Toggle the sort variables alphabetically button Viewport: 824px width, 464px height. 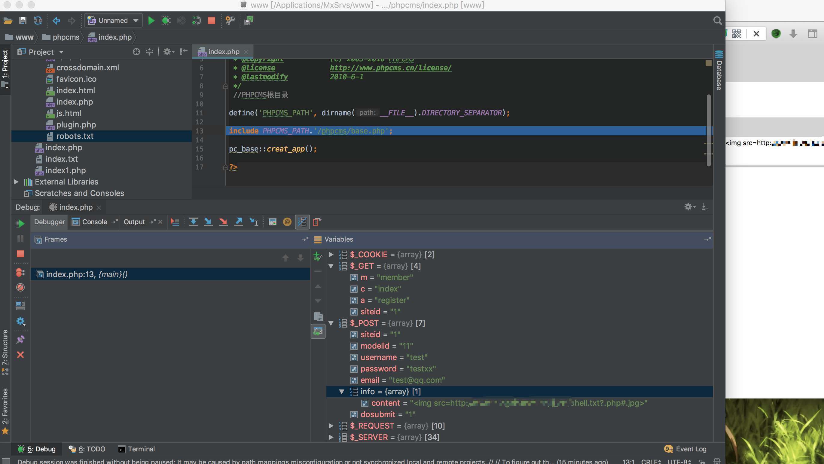[x=302, y=222]
